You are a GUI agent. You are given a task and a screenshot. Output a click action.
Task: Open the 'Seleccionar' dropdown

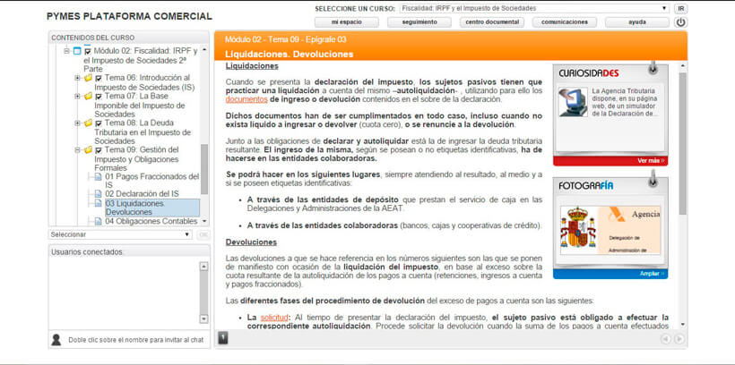[120, 234]
